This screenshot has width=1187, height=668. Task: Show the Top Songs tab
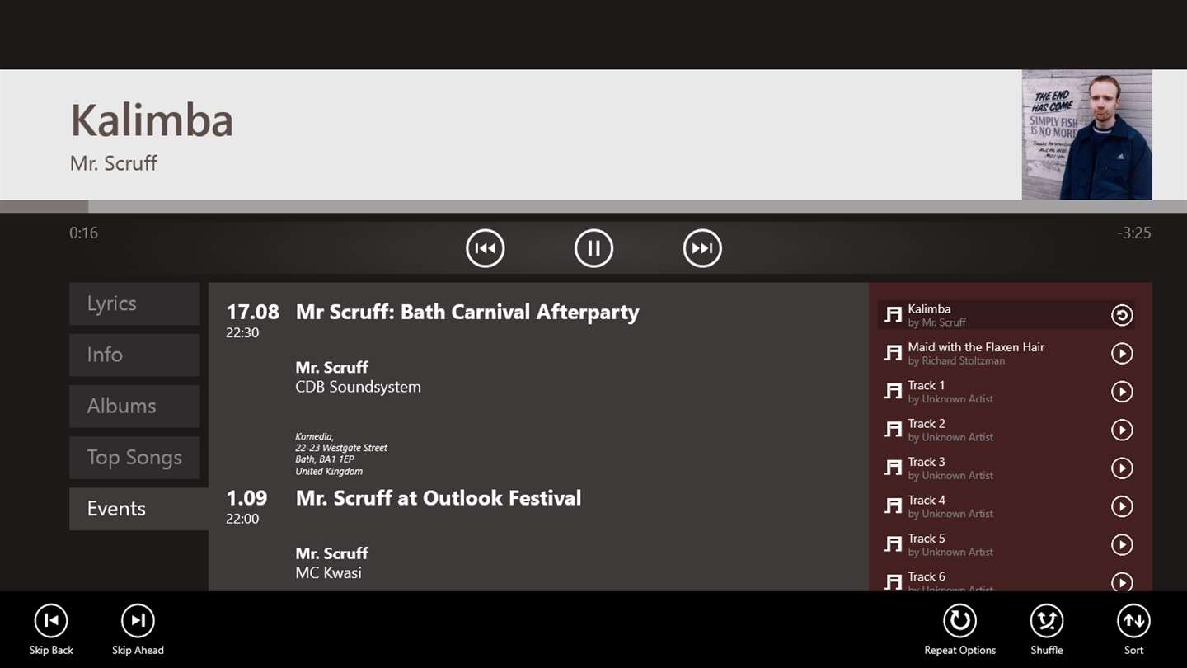pos(134,458)
